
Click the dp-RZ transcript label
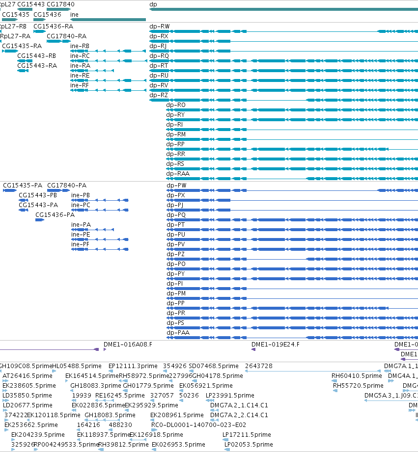tap(159, 95)
